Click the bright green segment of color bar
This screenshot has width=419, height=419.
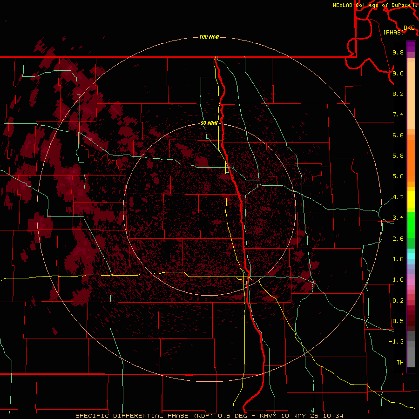point(411,225)
